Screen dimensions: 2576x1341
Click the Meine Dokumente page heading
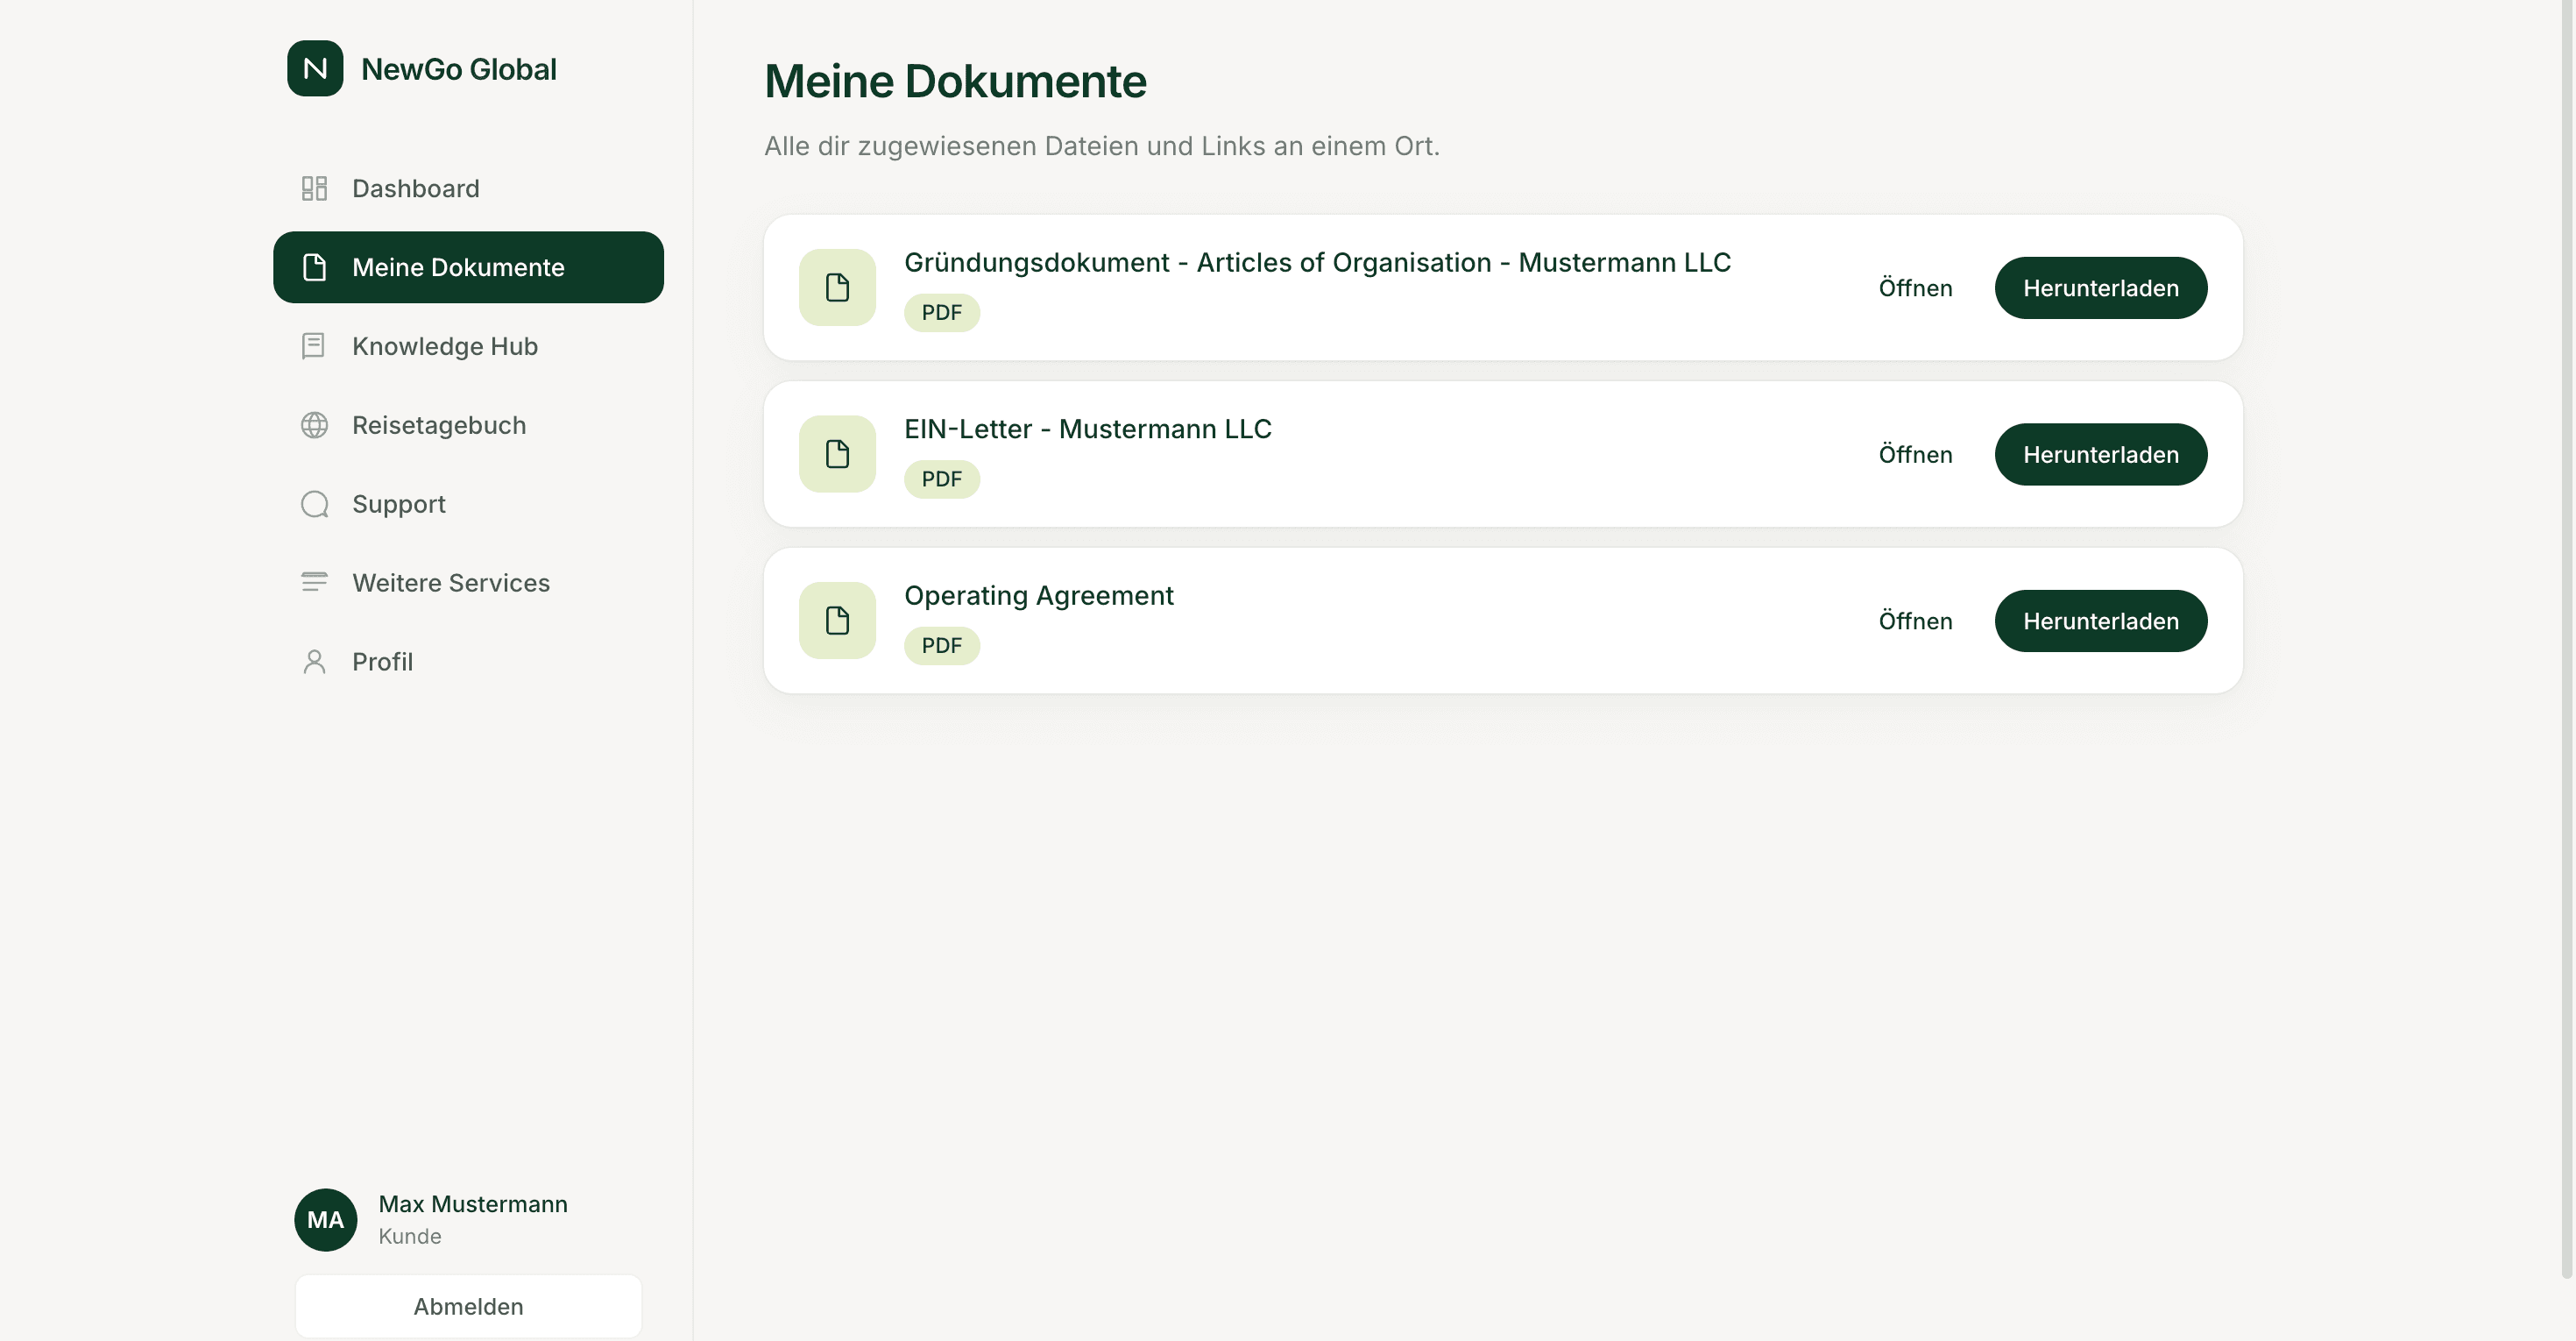click(955, 81)
